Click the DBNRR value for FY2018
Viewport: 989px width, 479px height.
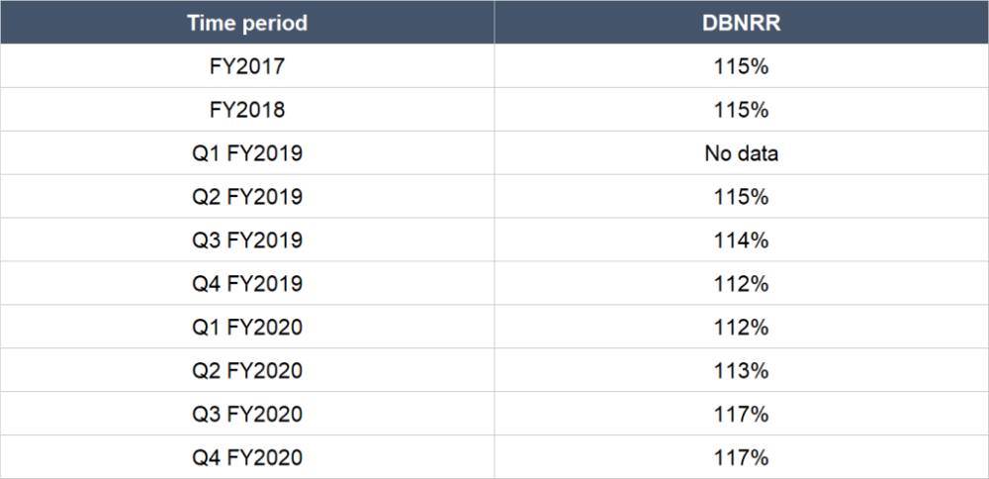click(x=741, y=110)
